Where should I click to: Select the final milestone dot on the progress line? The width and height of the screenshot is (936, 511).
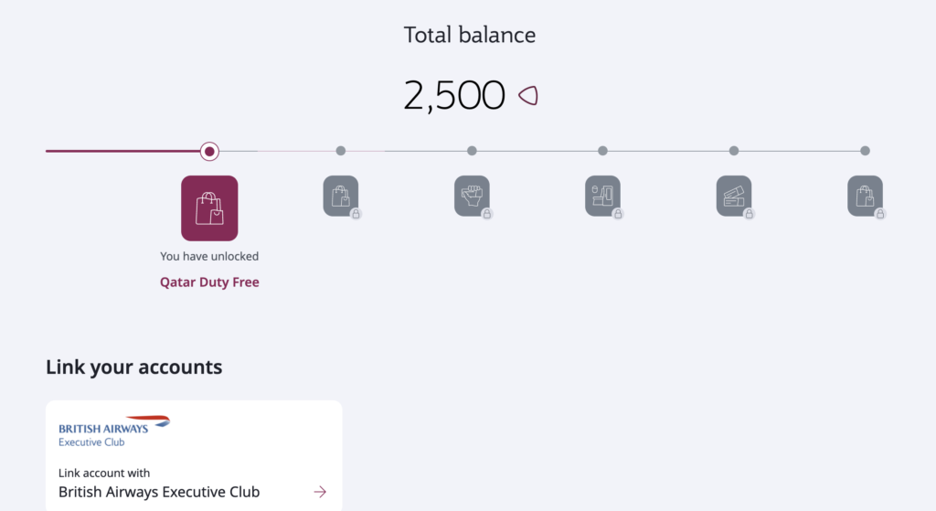pyautogui.click(x=865, y=151)
